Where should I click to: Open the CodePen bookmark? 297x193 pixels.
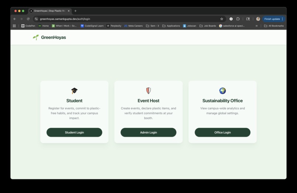[x=28, y=26]
